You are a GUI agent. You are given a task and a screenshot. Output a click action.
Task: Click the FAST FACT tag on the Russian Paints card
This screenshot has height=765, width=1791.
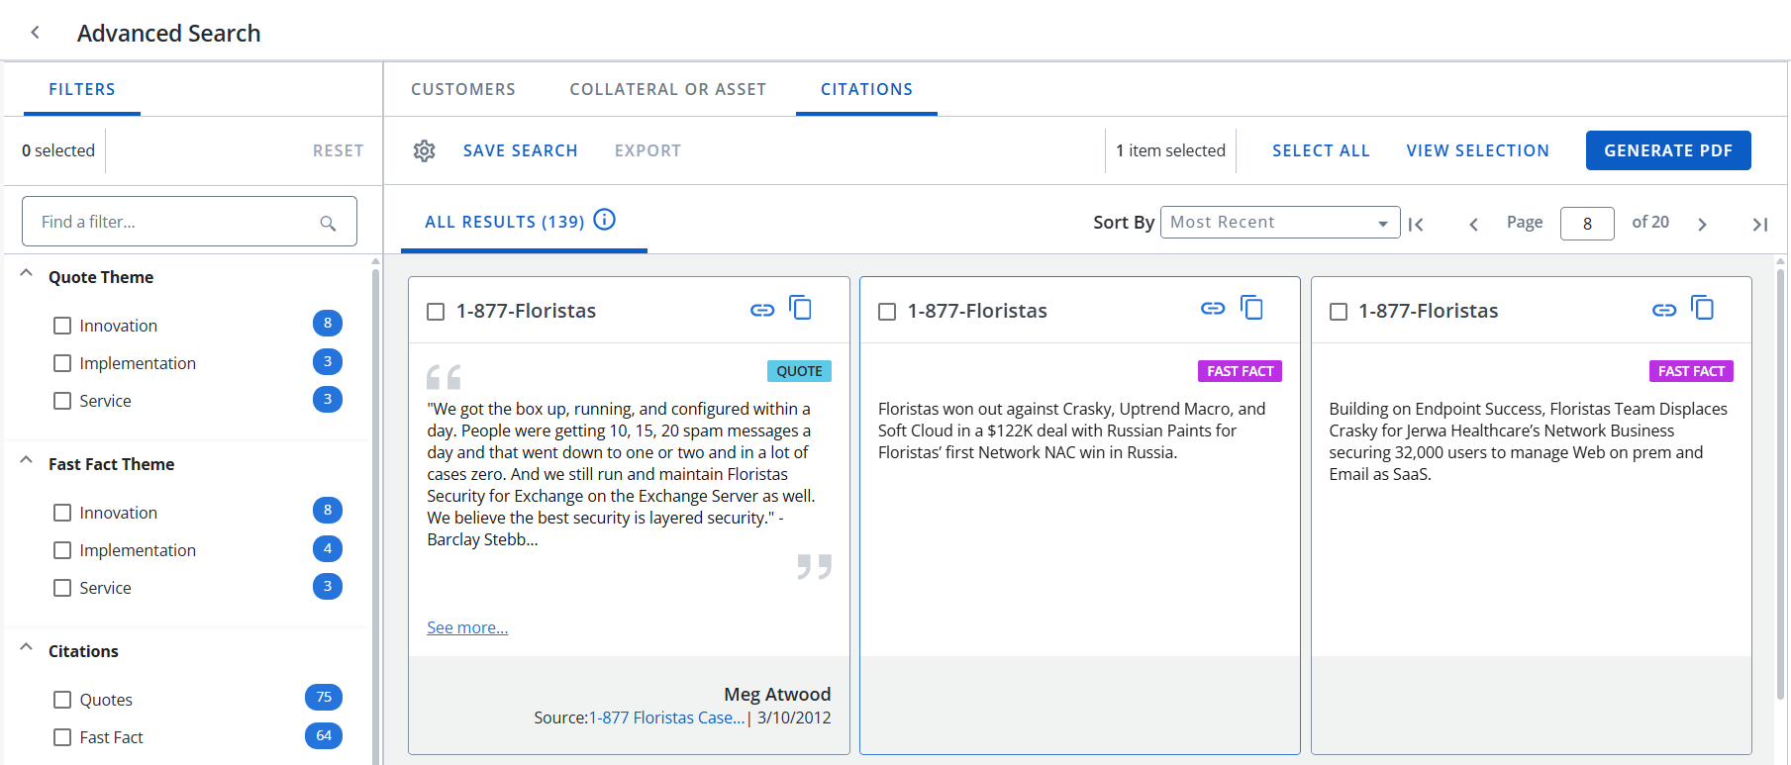[1240, 371]
